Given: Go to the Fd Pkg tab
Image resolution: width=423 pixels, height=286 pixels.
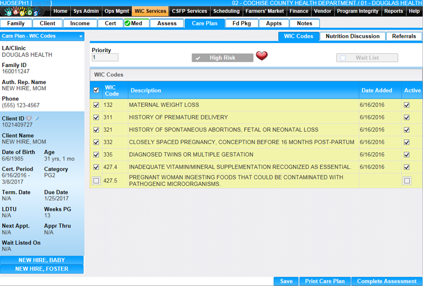Looking at the screenshot, I should tap(241, 23).
